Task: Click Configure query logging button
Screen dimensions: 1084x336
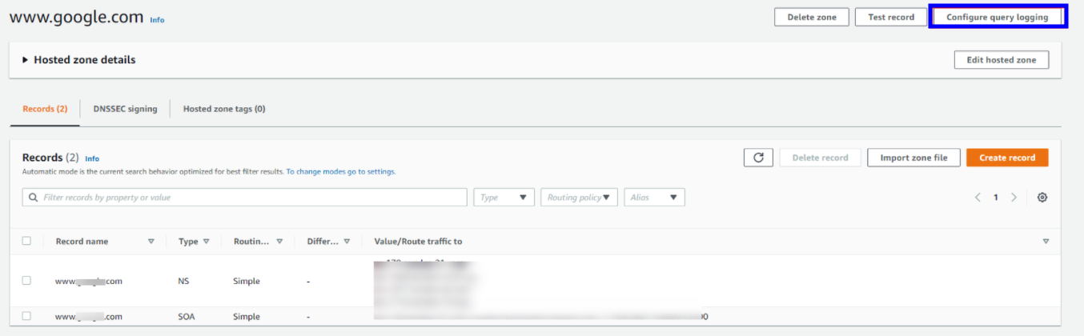Action: [998, 17]
